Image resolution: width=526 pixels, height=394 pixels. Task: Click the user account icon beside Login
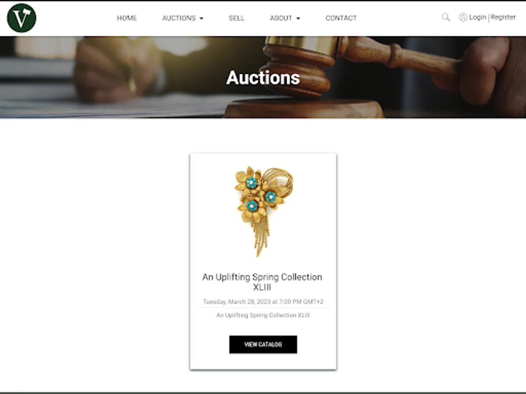[x=463, y=18]
